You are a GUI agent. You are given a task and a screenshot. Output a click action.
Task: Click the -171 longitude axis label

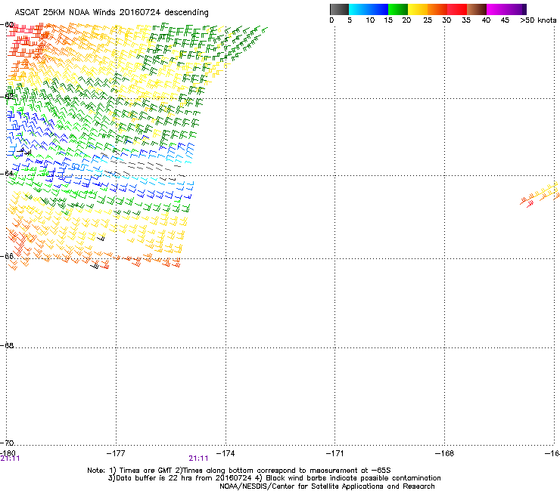pos(335,453)
